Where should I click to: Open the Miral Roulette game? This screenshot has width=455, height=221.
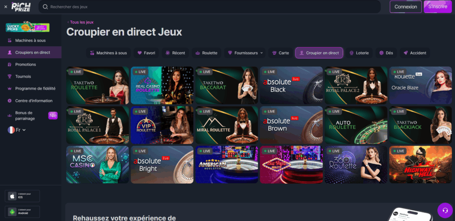pos(227,125)
